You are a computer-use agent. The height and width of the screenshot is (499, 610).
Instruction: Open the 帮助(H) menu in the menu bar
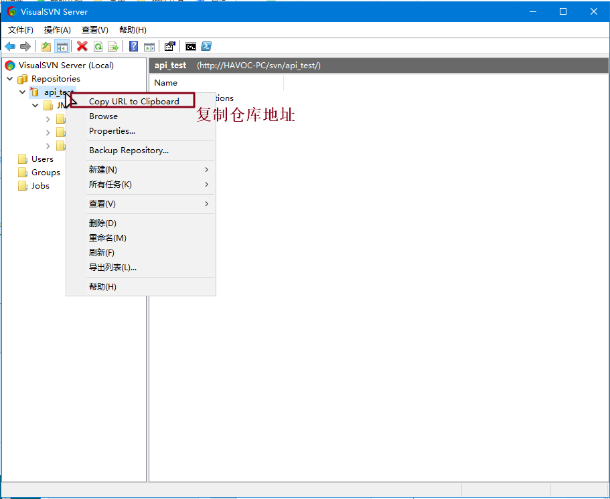point(133,30)
